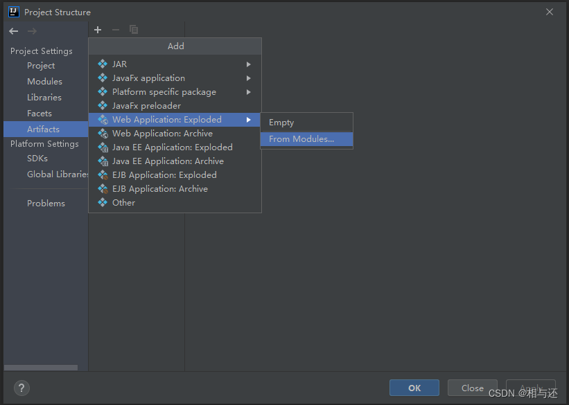The width and height of the screenshot is (569, 405).
Task: Expand the Web Application: Exploded submenu arrow
Action: 249,120
